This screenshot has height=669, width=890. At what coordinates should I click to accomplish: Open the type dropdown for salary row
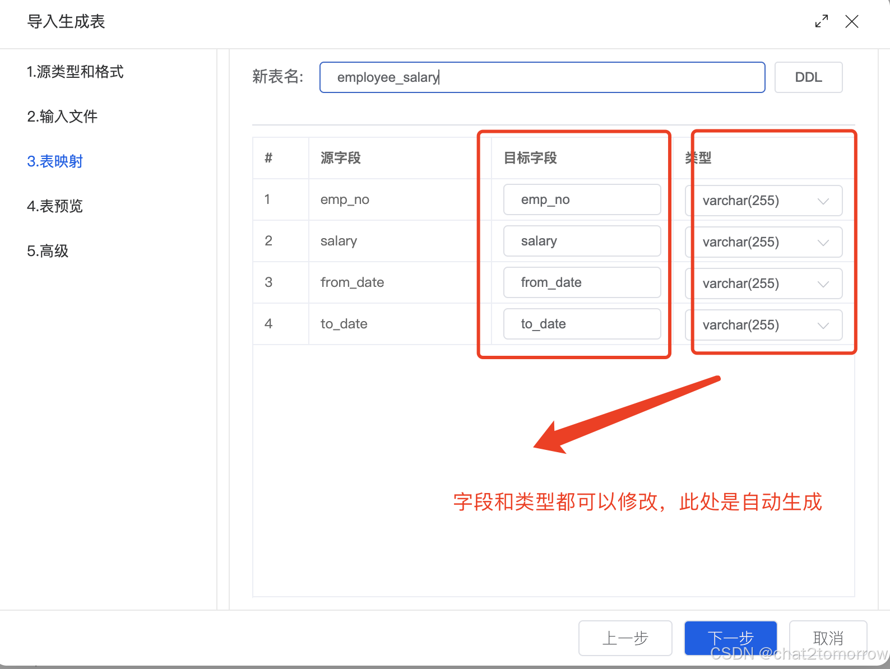763,242
